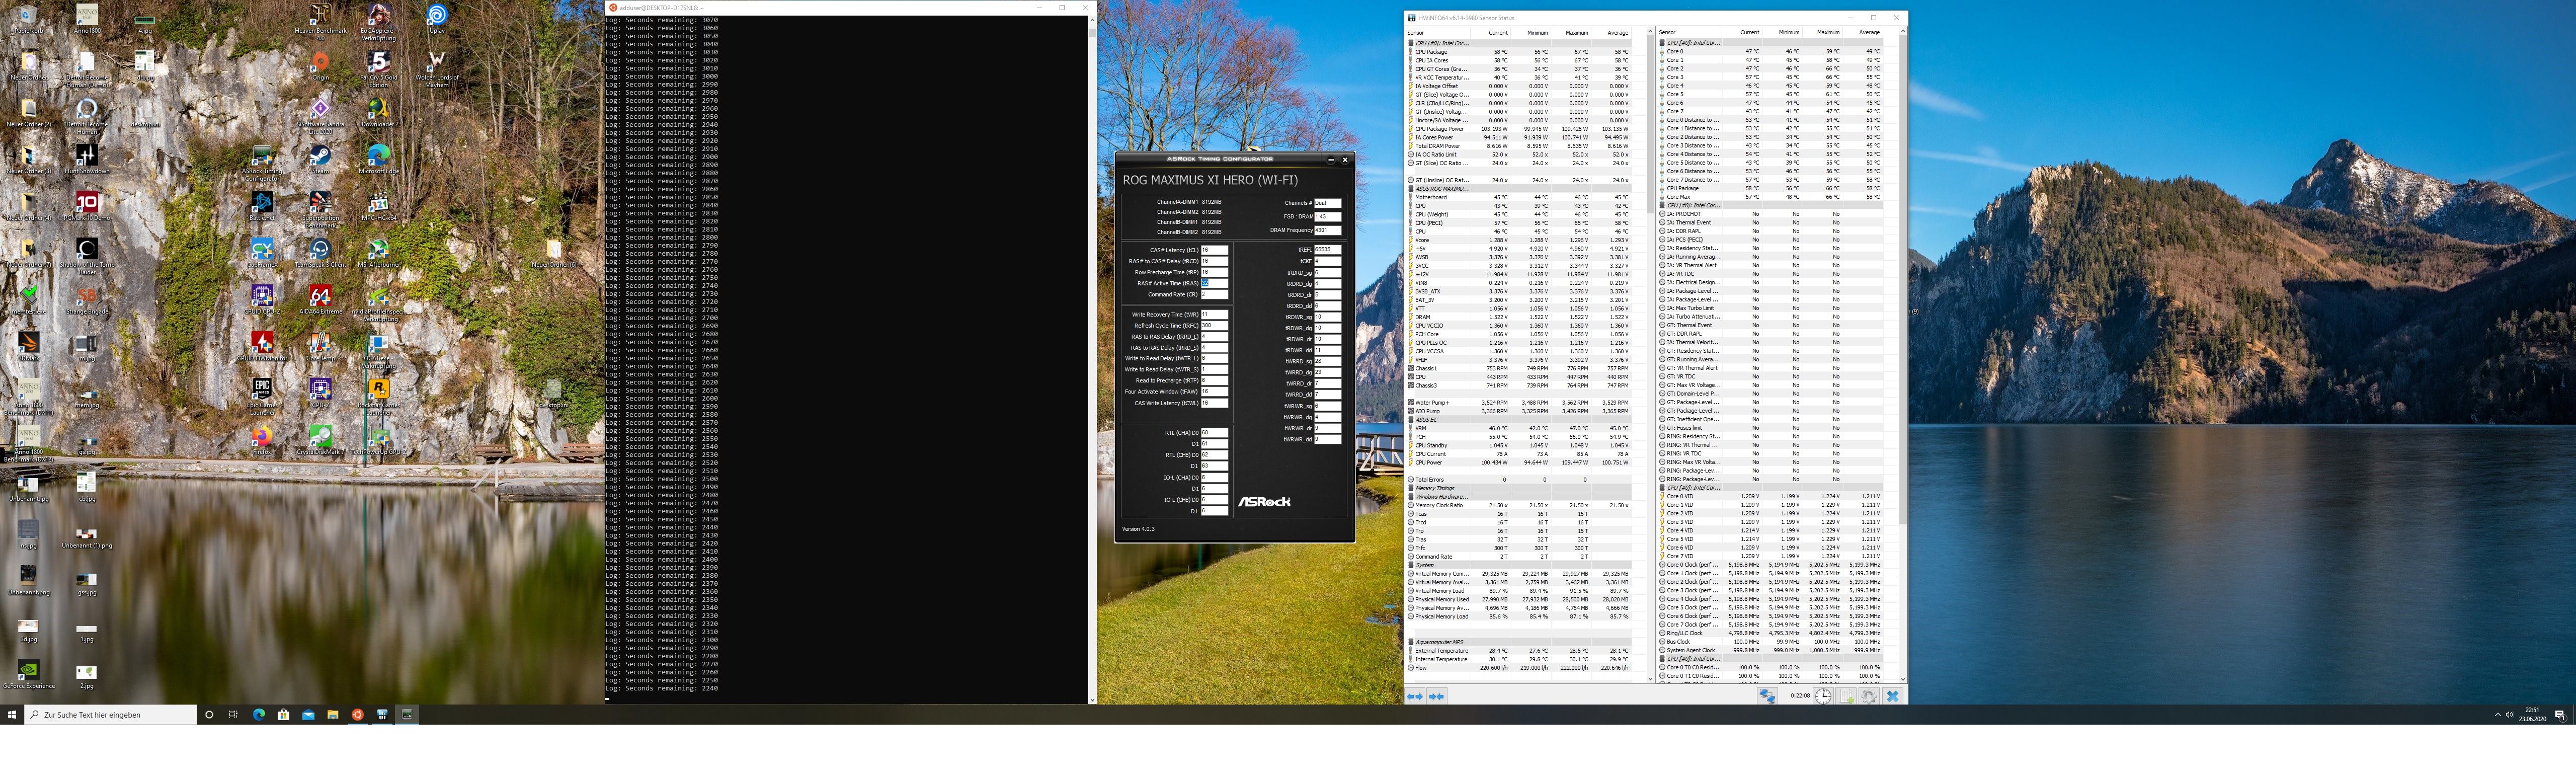The image size is (2576, 778).
Task: Open the Battle.net desktop shortcut
Action: (x=262, y=207)
